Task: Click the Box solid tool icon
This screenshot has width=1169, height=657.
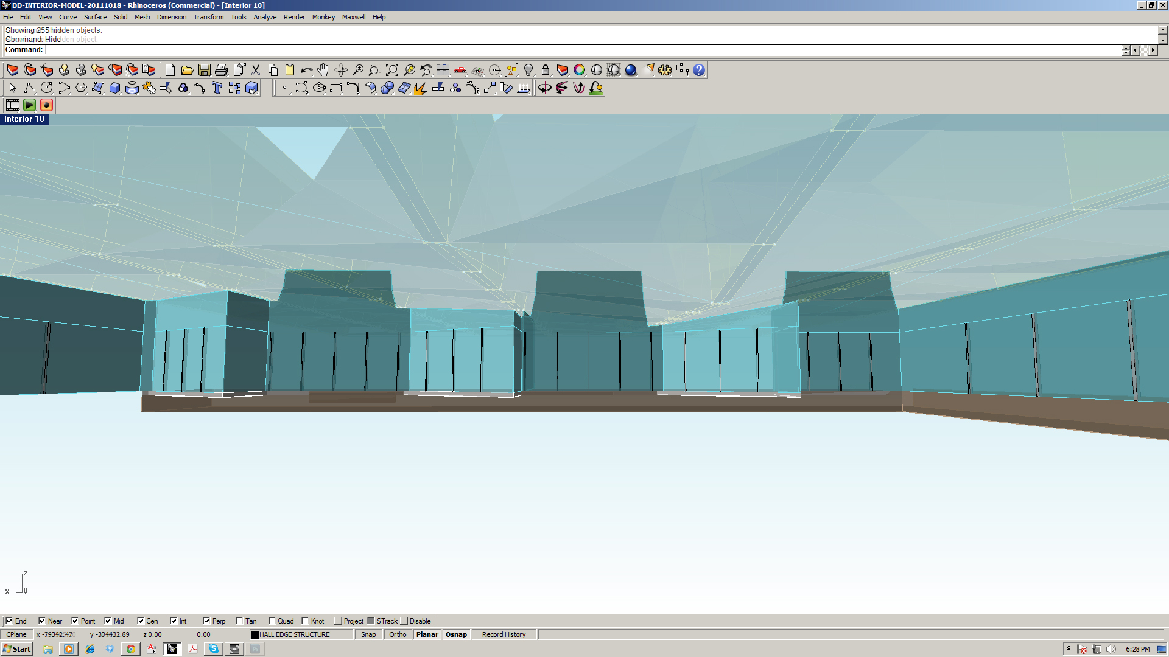Action: pos(114,88)
